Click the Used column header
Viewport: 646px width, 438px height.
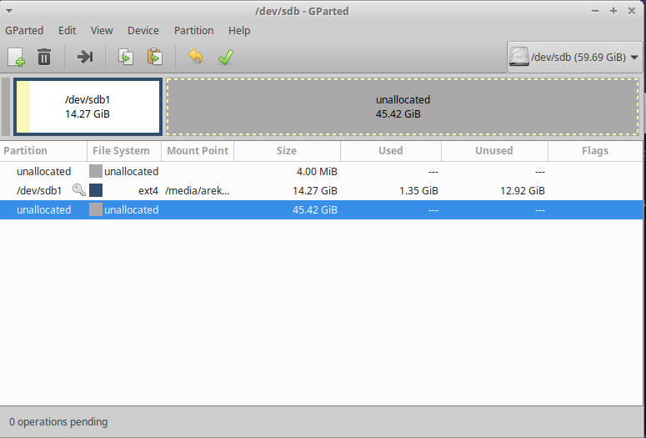coord(391,150)
